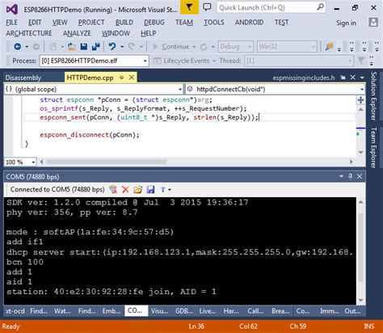
Task: Toggle the pin on HTTPDemo.cpp tab
Action: 121,78
